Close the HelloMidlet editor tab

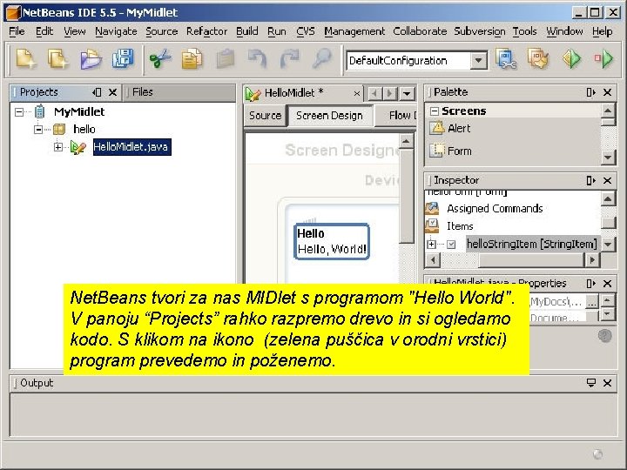357,94
